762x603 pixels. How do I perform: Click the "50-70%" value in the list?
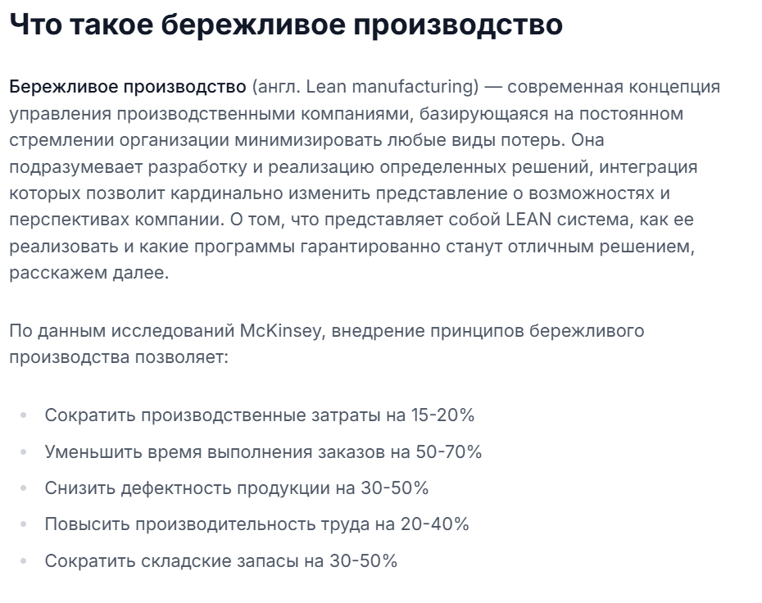(x=448, y=451)
